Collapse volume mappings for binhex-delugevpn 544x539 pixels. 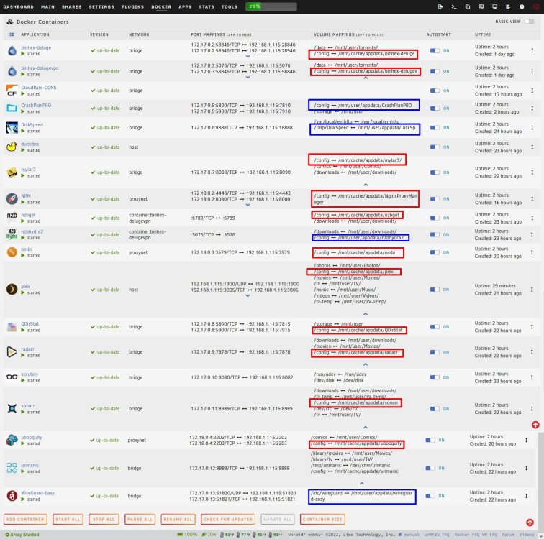click(366, 78)
